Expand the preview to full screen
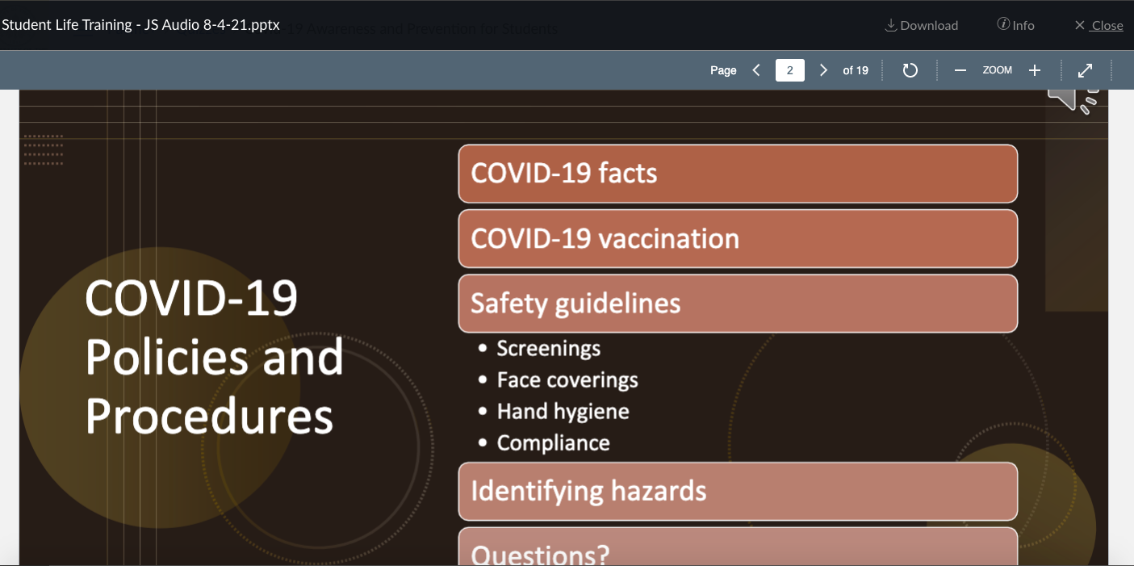This screenshot has width=1134, height=566. [1086, 70]
